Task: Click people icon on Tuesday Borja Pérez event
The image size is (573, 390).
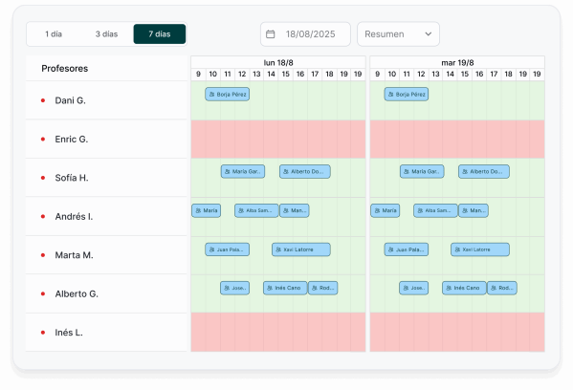Action: coord(390,95)
